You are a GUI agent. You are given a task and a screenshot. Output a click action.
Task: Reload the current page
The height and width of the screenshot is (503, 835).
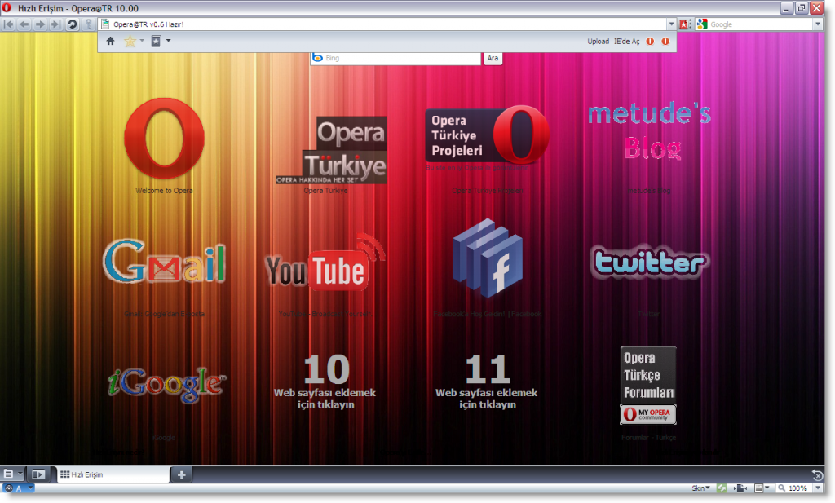[x=73, y=24]
